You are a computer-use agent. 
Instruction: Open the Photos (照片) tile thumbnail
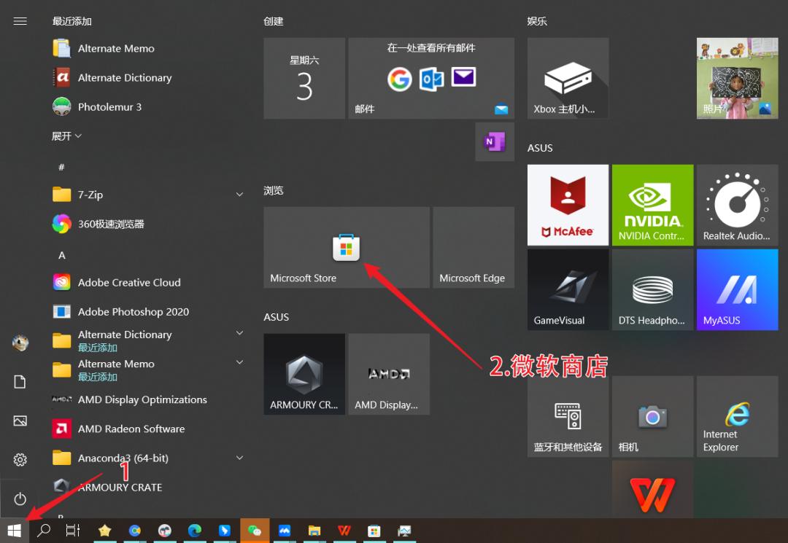[x=737, y=78]
